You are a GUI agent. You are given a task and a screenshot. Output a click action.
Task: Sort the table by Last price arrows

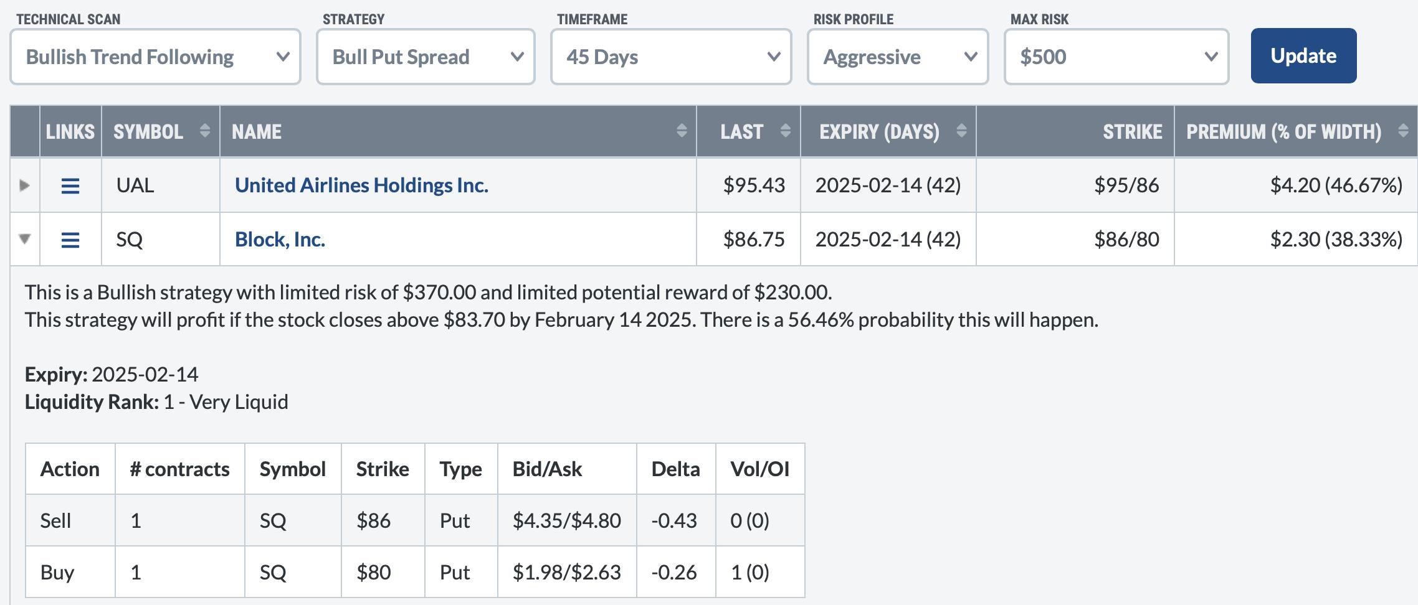point(786,131)
